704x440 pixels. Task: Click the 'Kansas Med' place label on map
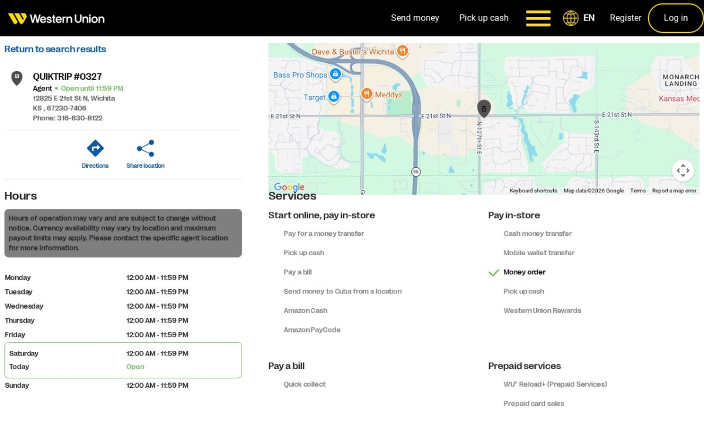[x=679, y=99]
